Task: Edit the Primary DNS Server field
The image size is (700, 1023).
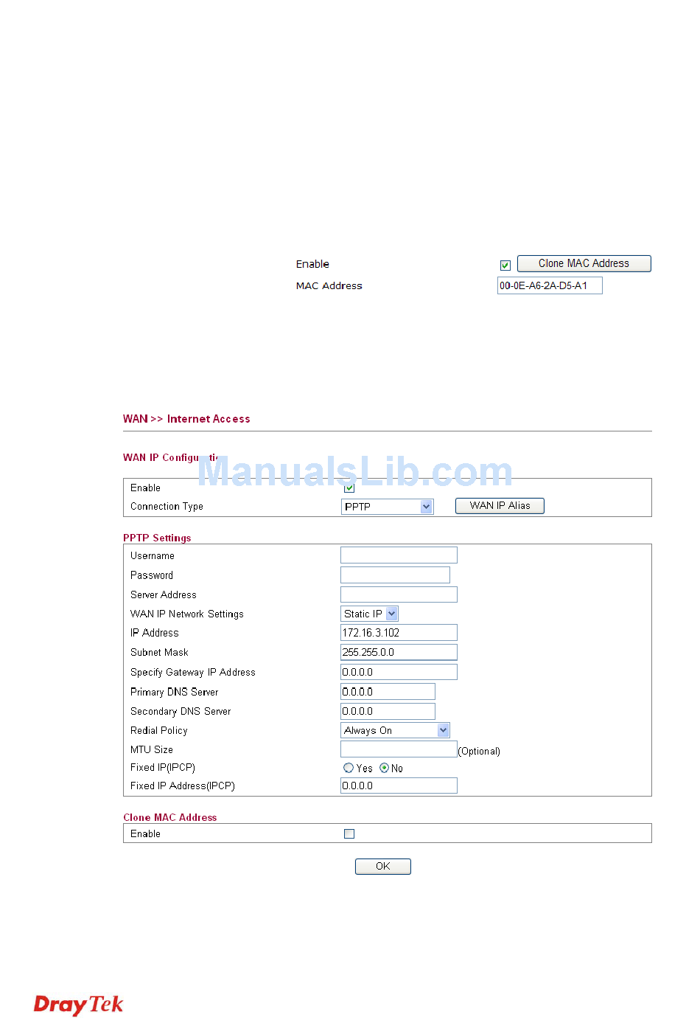Action: [388, 692]
